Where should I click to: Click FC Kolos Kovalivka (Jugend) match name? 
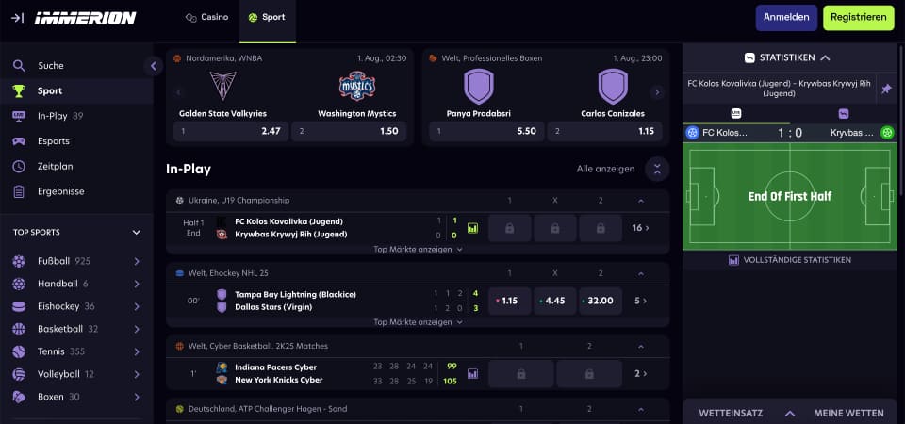pos(288,221)
